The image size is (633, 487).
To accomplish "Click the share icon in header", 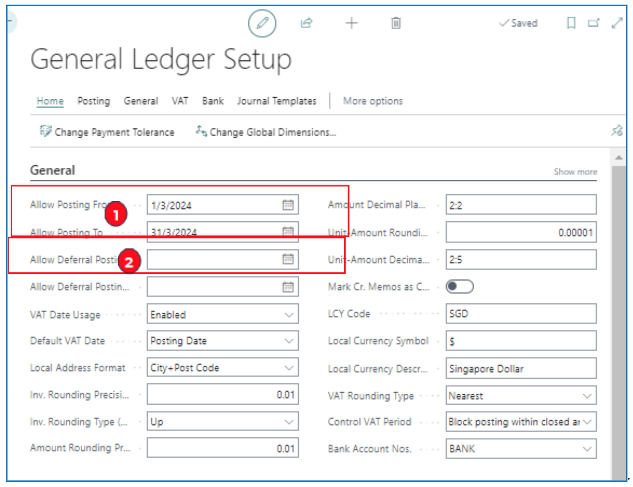I will point(306,23).
